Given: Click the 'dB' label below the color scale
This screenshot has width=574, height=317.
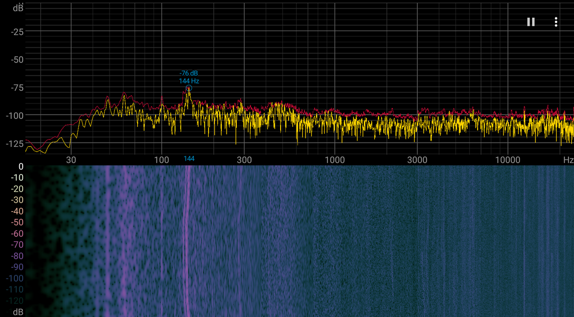Looking at the screenshot, I should coord(18,312).
